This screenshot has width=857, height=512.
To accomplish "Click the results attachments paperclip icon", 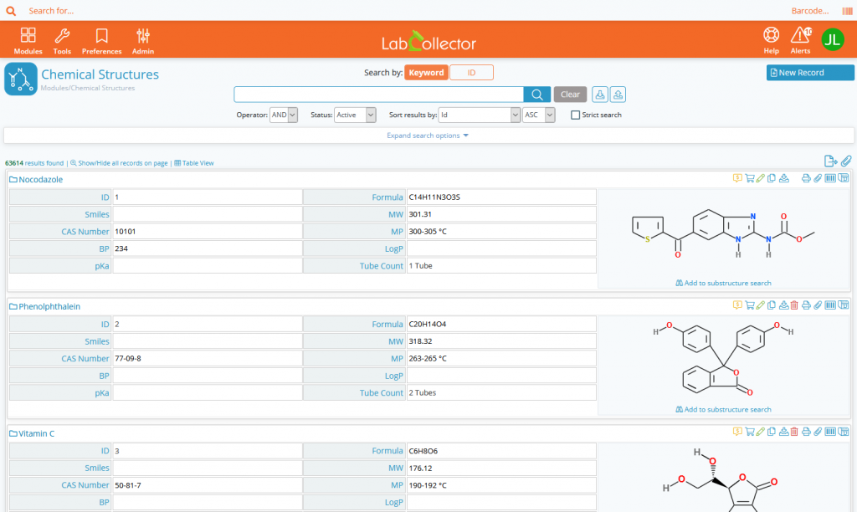I will (x=846, y=161).
